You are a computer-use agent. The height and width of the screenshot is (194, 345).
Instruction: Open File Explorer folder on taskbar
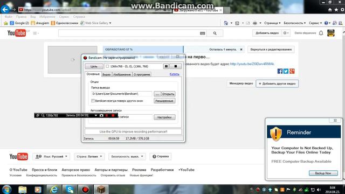(x=23, y=189)
